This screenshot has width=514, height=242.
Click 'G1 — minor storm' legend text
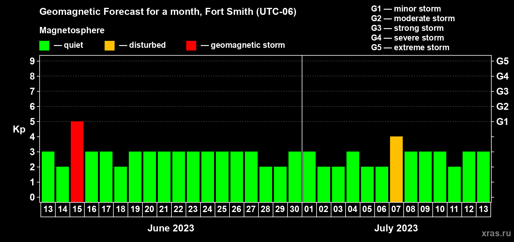click(406, 9)
